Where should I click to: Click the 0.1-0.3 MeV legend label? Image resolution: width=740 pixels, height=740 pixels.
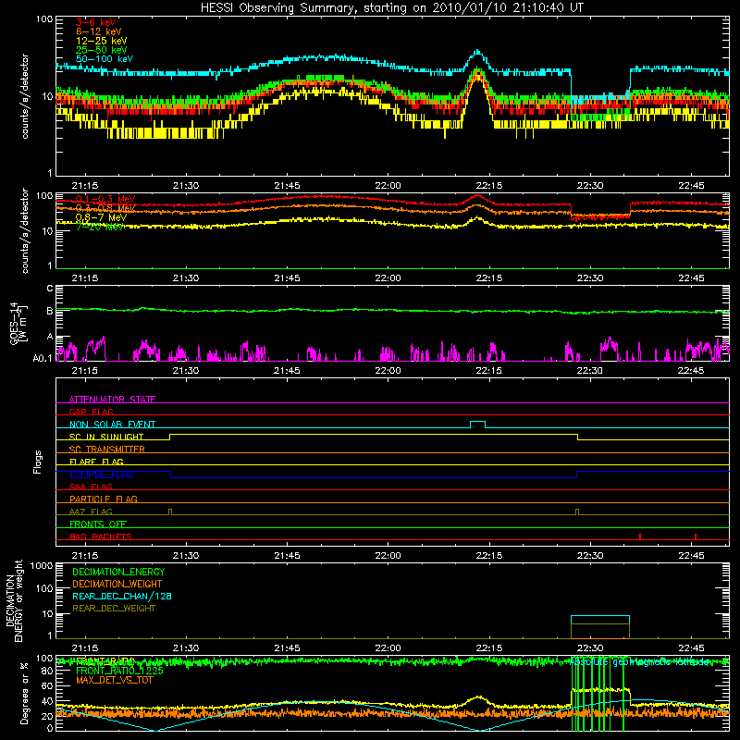click(x=105, y=199)
